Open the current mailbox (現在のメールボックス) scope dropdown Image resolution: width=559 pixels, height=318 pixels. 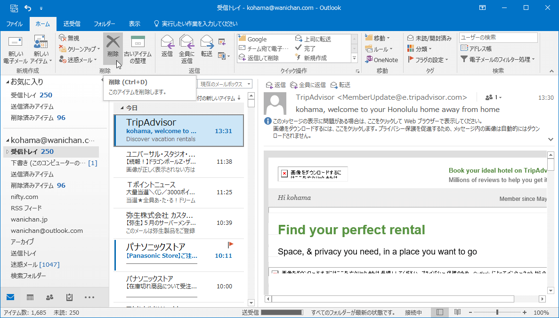coord(225,84)
